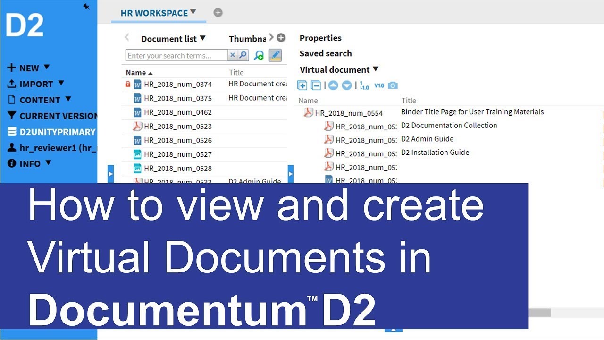Image resolution: width=604 pixels, height=340 pixels.
Task: Select document HR_2018_num_0523
Action: click(178, 126)
